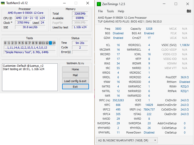Click the tSTAG value 222
Screen dimensions: 194x145
[x=149, y=114]
